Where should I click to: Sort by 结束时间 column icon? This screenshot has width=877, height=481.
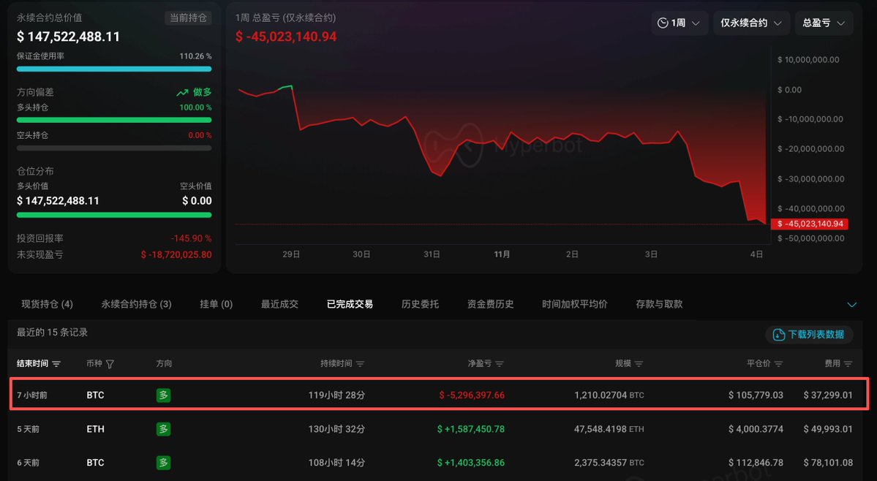pyautogui.click(x=56, y=364)
